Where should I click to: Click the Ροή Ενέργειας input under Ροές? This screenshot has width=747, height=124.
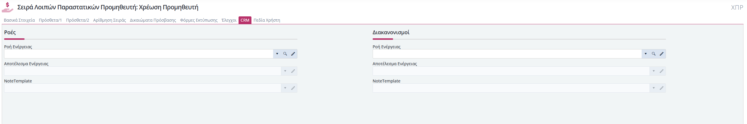pos(139,54)
